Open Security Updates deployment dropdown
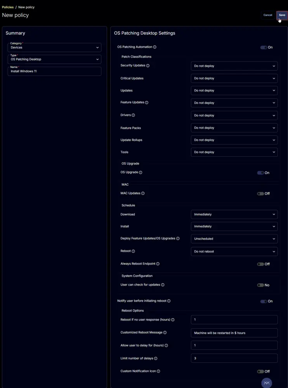This screenshot has height=388, width=288. [x=234, y=66]
